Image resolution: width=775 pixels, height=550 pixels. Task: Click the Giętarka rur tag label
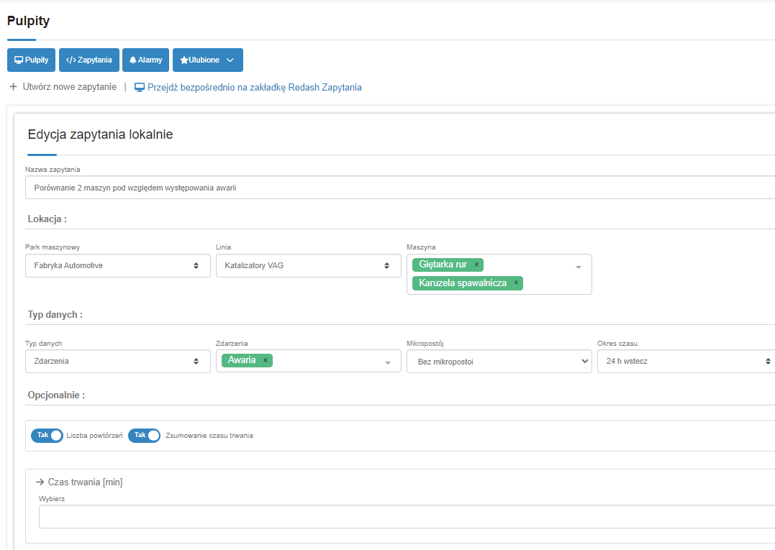point(443,265)
